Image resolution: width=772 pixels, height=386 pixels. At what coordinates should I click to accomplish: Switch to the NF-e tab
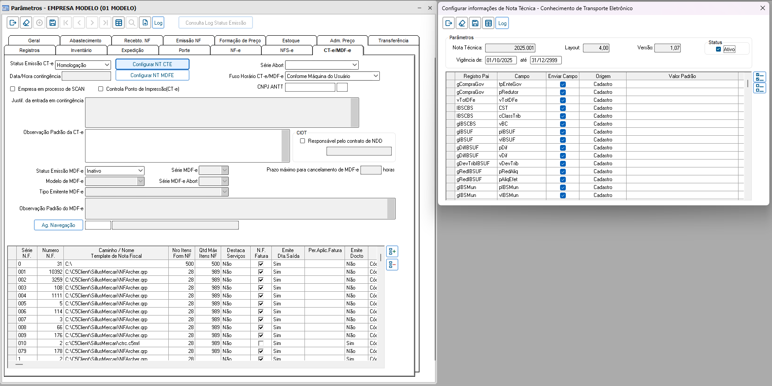coord(235,50)
